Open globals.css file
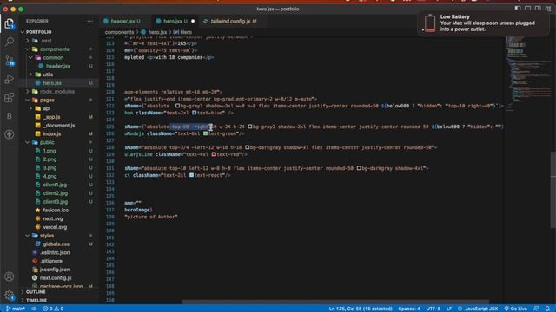This screenshot has height=312, width=556. [x=56, y=244]
